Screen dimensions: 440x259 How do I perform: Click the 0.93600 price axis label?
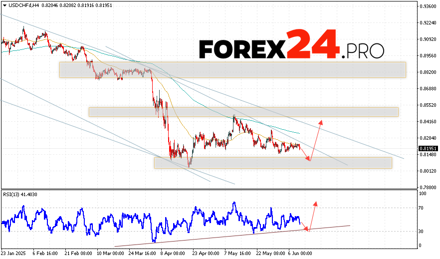tap(428, 6)
